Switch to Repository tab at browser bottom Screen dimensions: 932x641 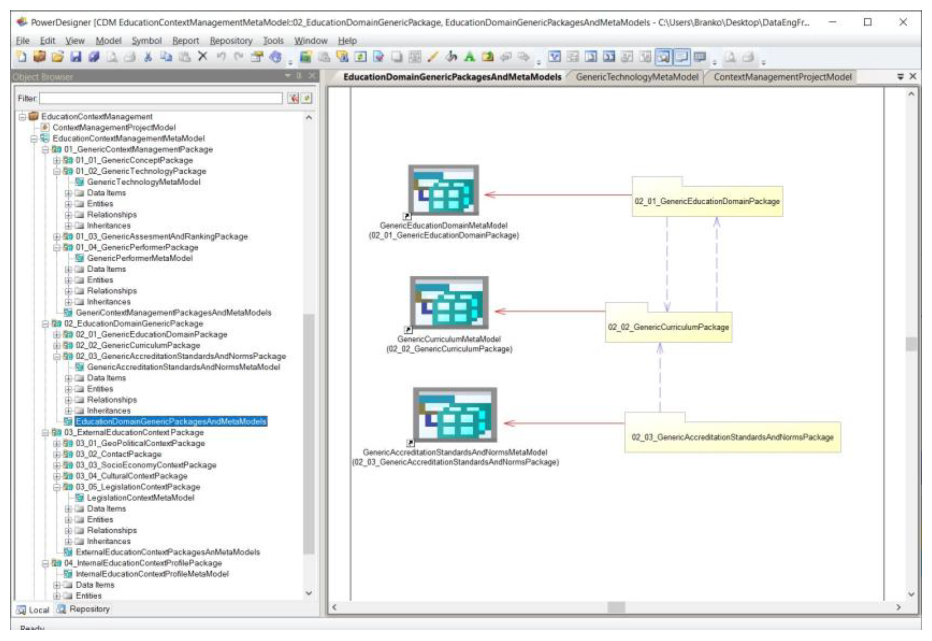[83, 609]
